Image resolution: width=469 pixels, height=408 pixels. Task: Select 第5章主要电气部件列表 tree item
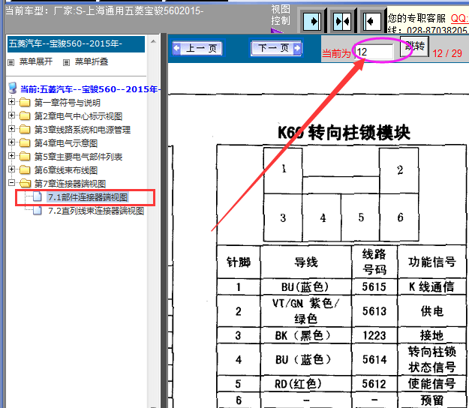[x=78, y=157]
